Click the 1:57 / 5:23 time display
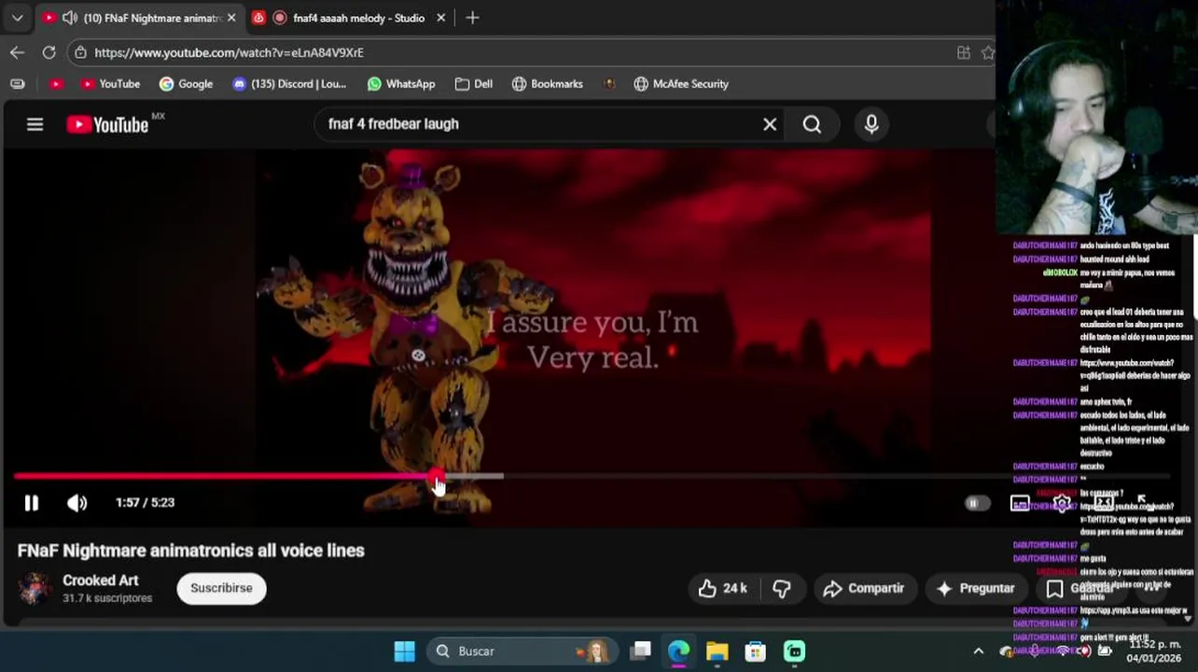The width and height of the screenshot is (1198, 672). (145, 502)
